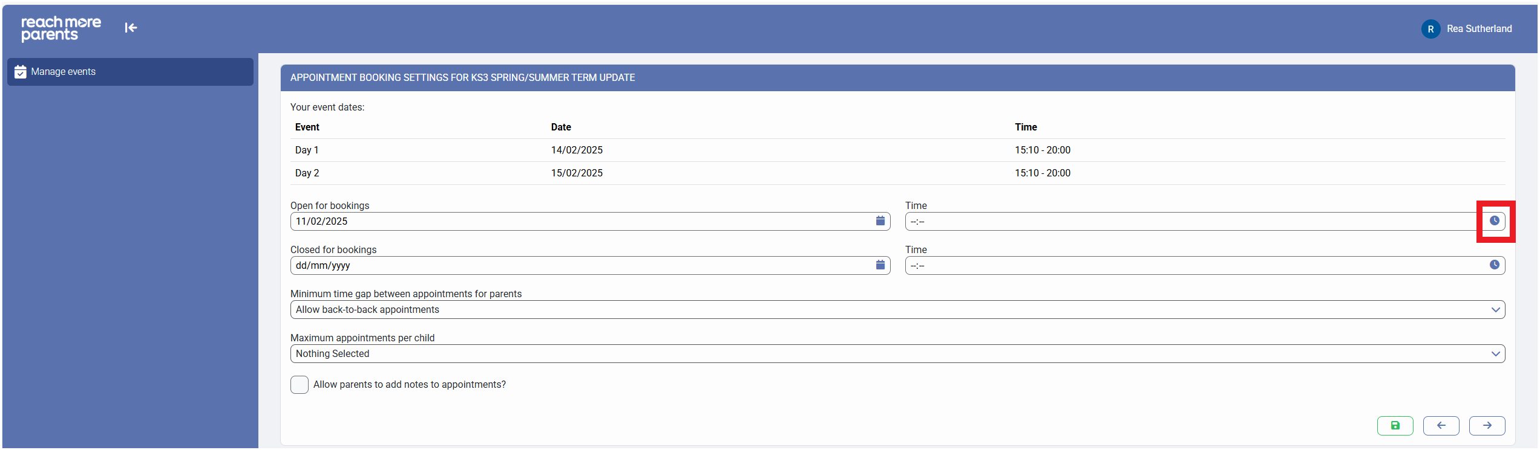
Task: Expand the minimum time gap dropdown
Action: (897, 310)
